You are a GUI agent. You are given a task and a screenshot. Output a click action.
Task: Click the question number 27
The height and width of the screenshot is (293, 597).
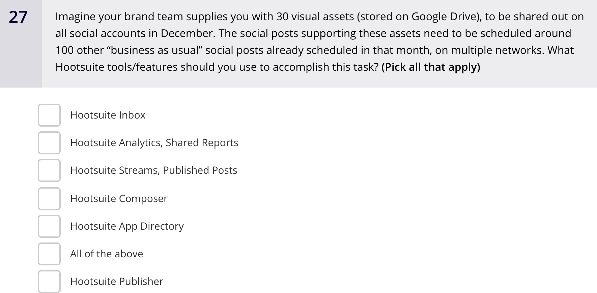[18, 17]
